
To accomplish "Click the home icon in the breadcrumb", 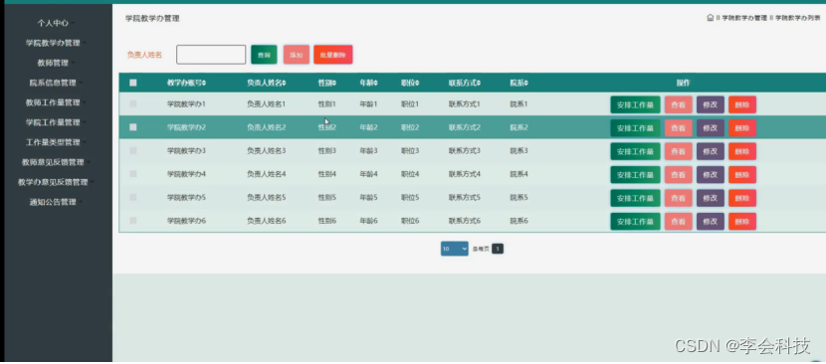I will coord(711,17).
